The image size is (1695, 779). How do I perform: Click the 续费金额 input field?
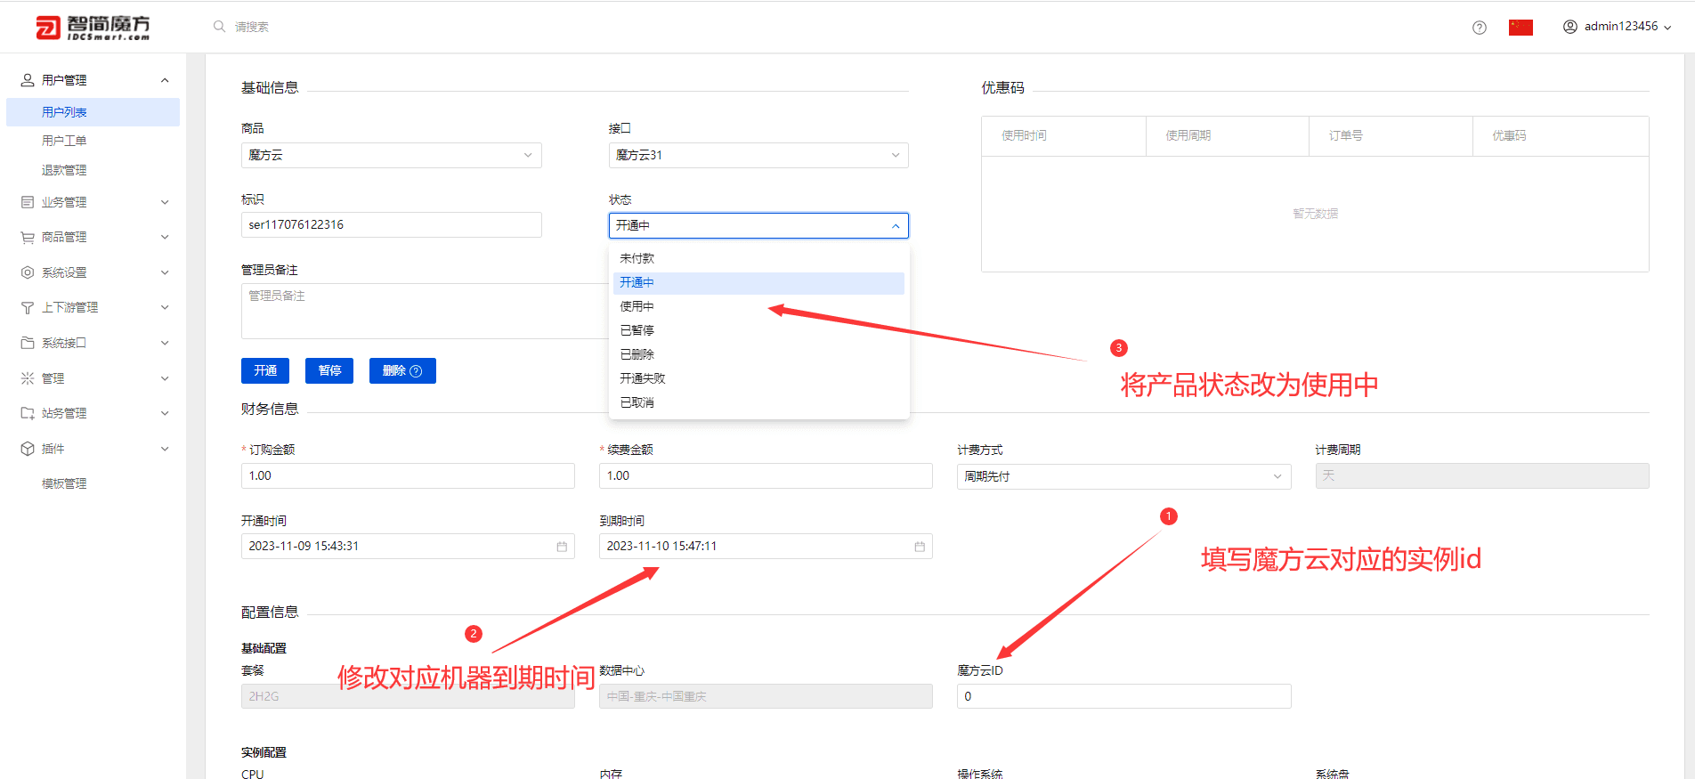(x=766, y=475)
